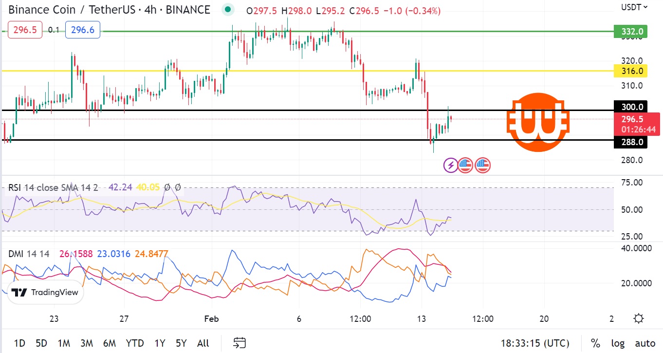Click the 50.00 RSI scale label
Screen dimensions: 663x353
coord(632,210)
